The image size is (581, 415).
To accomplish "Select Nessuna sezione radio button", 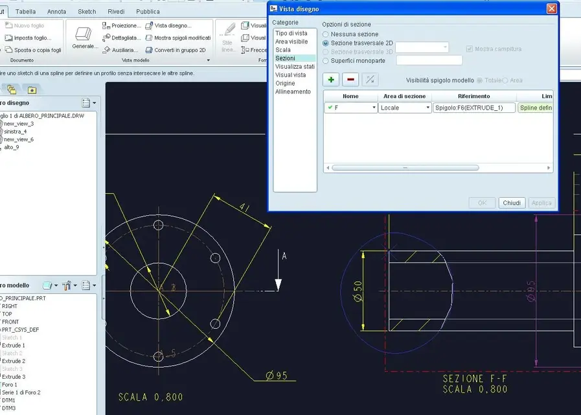I will (x=326, y=34).
